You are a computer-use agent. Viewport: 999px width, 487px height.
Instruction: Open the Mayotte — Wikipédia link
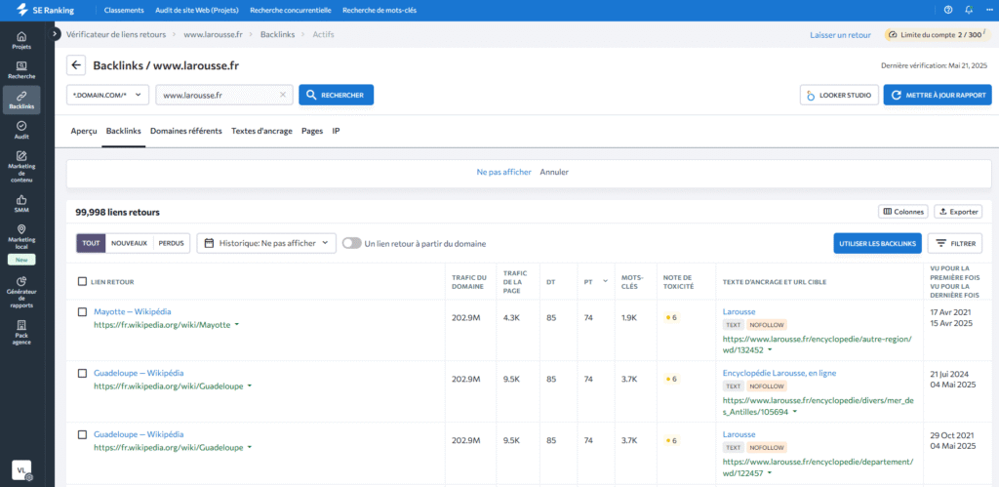[x=133, y=311]
